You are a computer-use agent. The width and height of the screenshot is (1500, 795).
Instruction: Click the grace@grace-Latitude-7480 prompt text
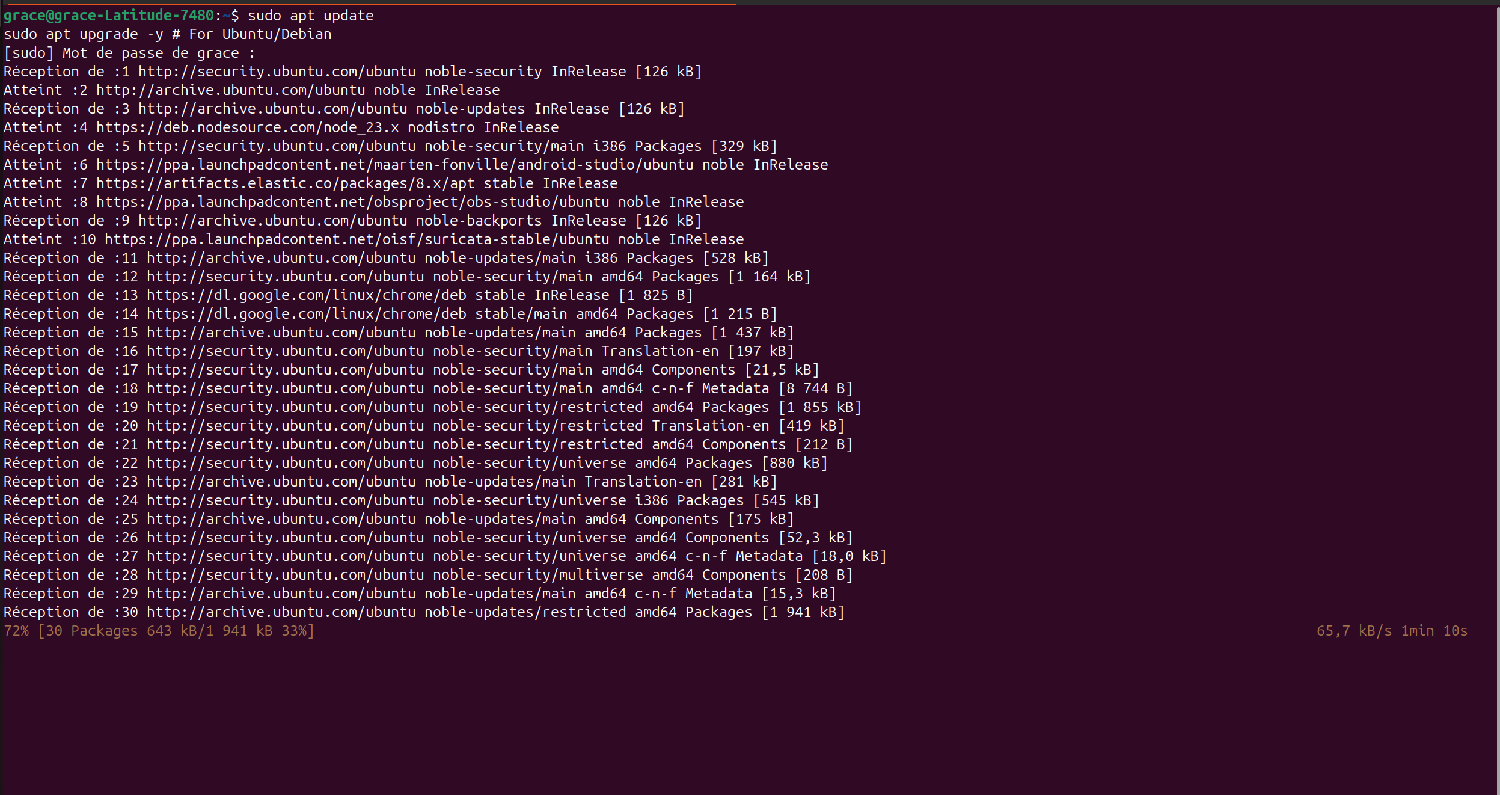coord(108,16)
